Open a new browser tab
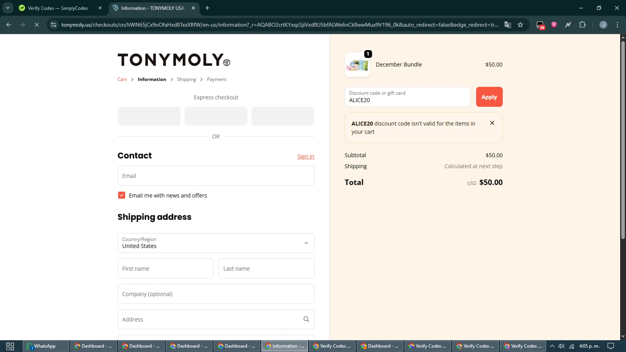626x352 pixels. click(207, 8)
